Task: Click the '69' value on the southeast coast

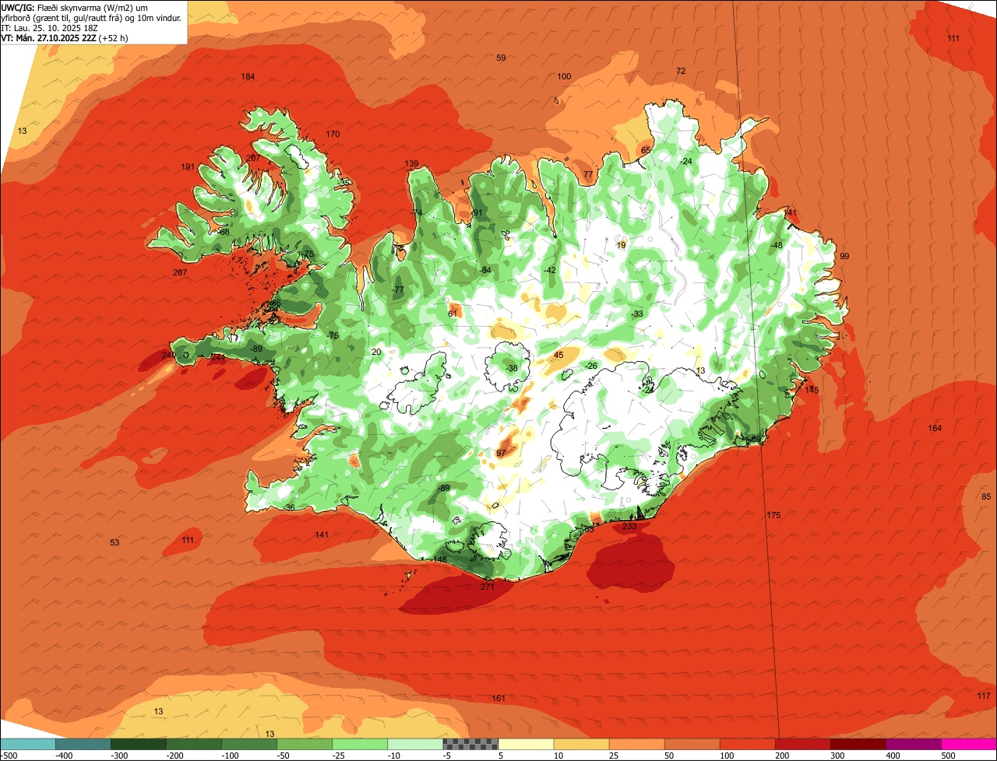Action: pos(755,439)
